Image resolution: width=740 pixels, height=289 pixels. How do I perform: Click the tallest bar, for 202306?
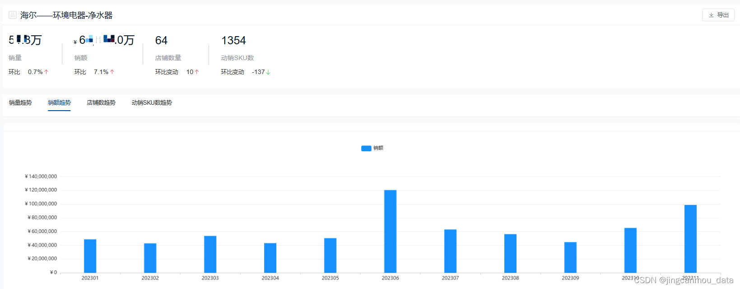(x=390, y=231)
